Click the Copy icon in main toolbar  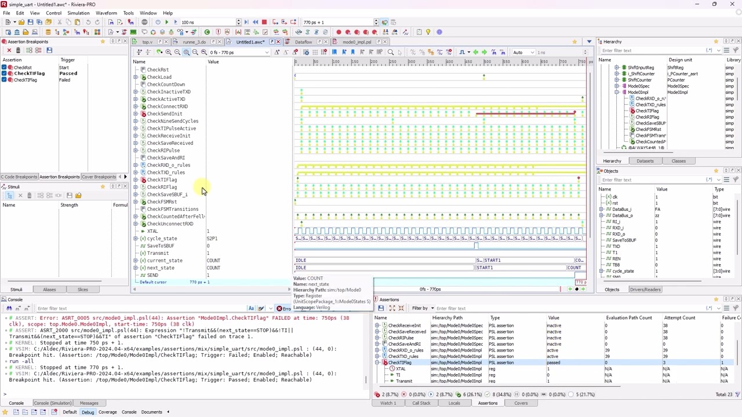(x=69, y=22)
